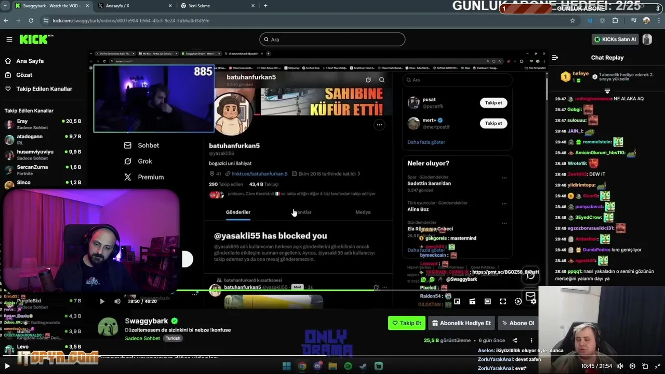The height and width of the screenshot is (374, 665).
Task: Open the browser extensions puzzle icon
Action: pyautogui.click(x=615, y=20)
